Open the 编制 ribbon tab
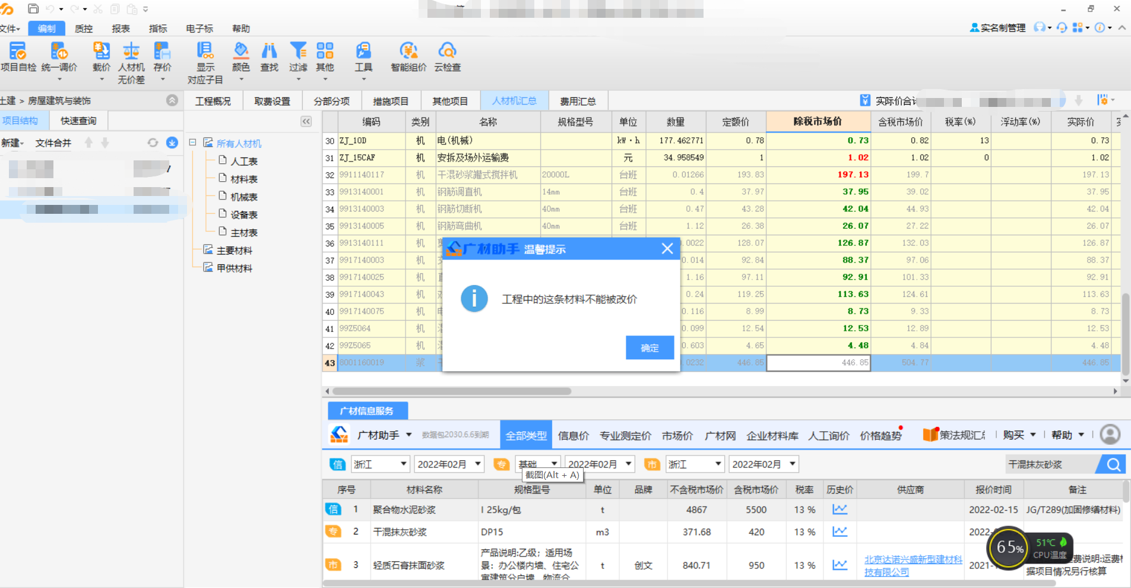This screenshot has height=588, width=1131. click(x=46, y=29)
